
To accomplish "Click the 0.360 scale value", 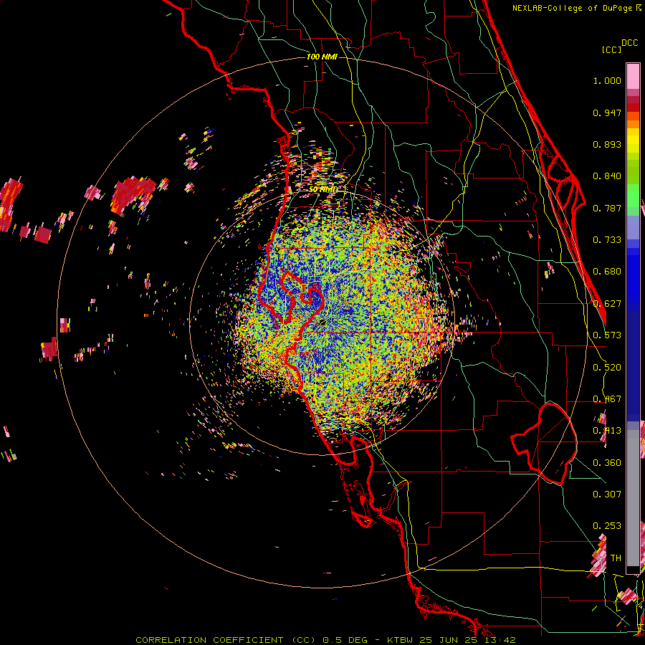I will (607, 463).
